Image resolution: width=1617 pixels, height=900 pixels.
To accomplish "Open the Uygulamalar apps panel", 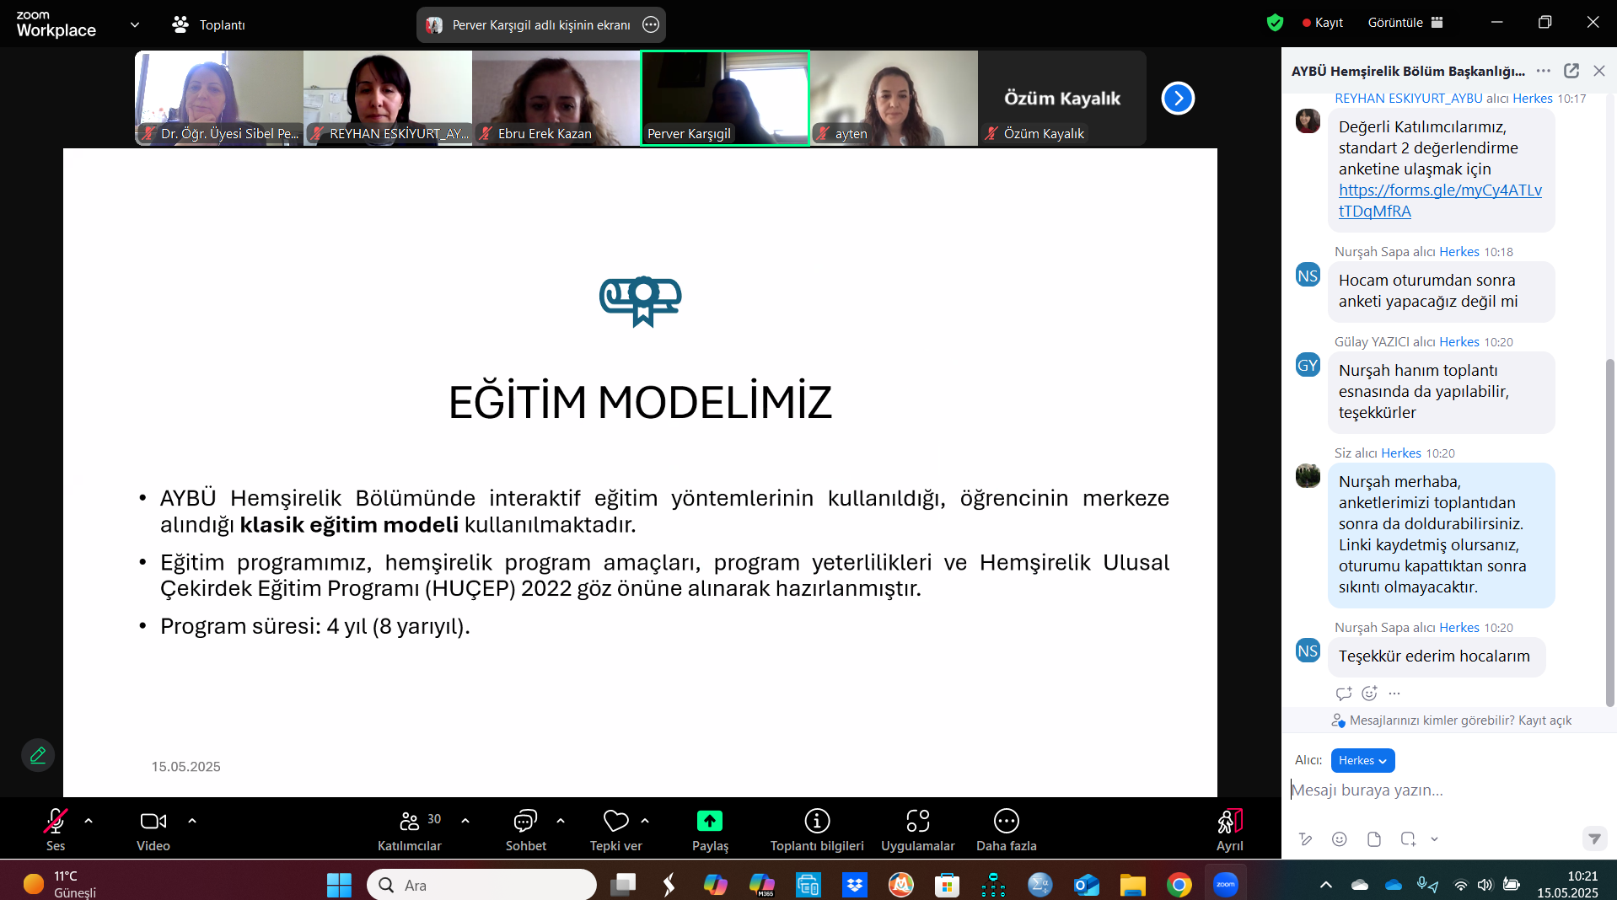I will tap(917, 821).
